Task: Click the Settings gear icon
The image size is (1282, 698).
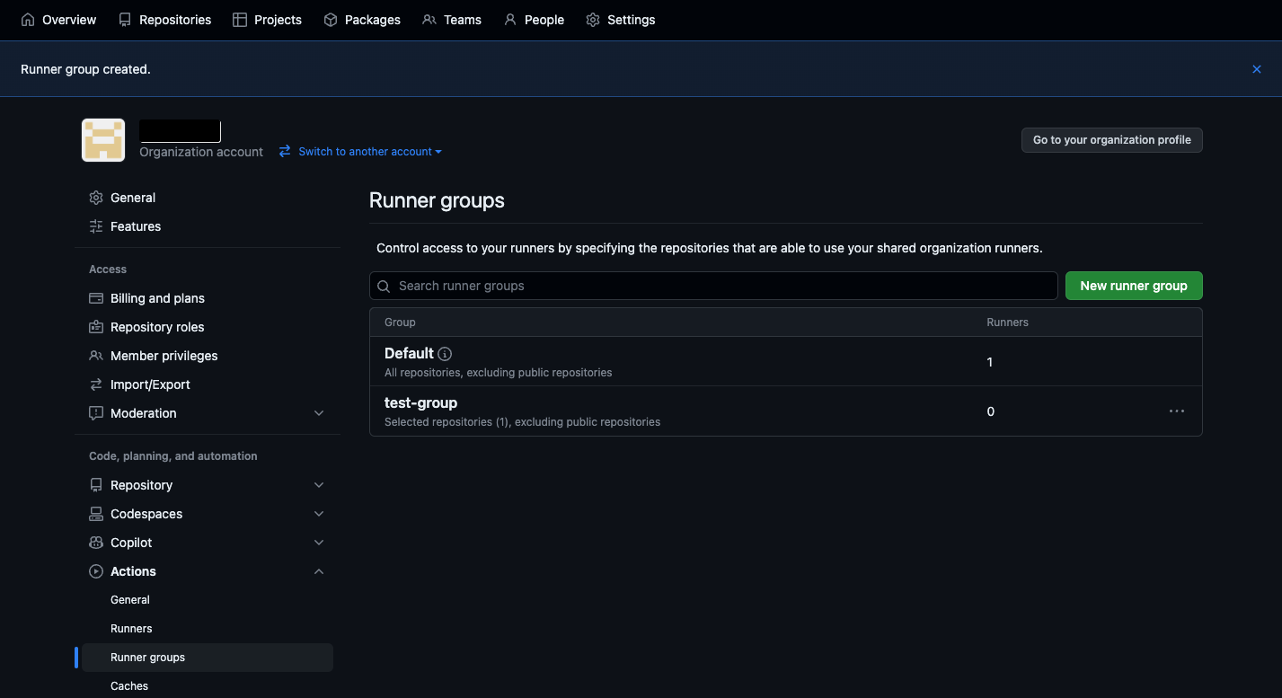Action: (x=592, y=19)
